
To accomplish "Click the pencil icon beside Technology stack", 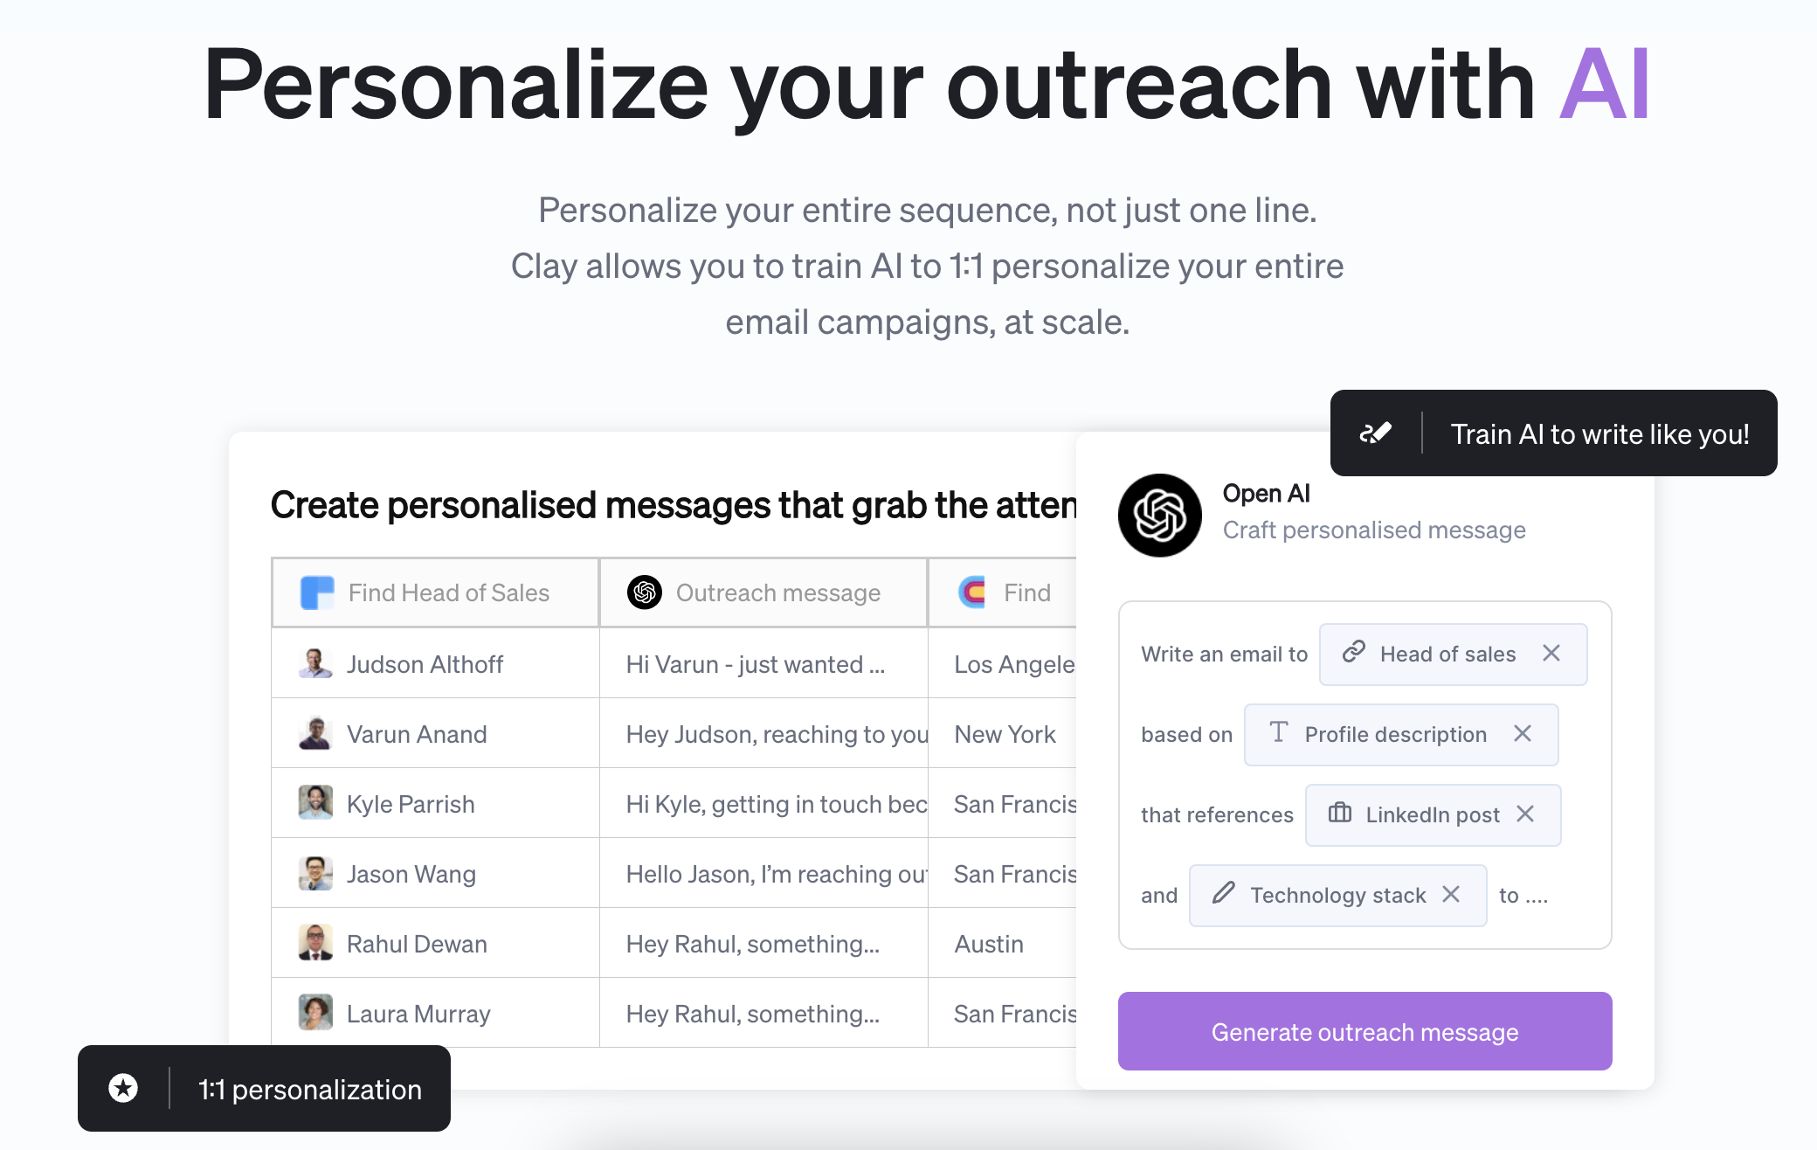I will [x=1224, y=893].
